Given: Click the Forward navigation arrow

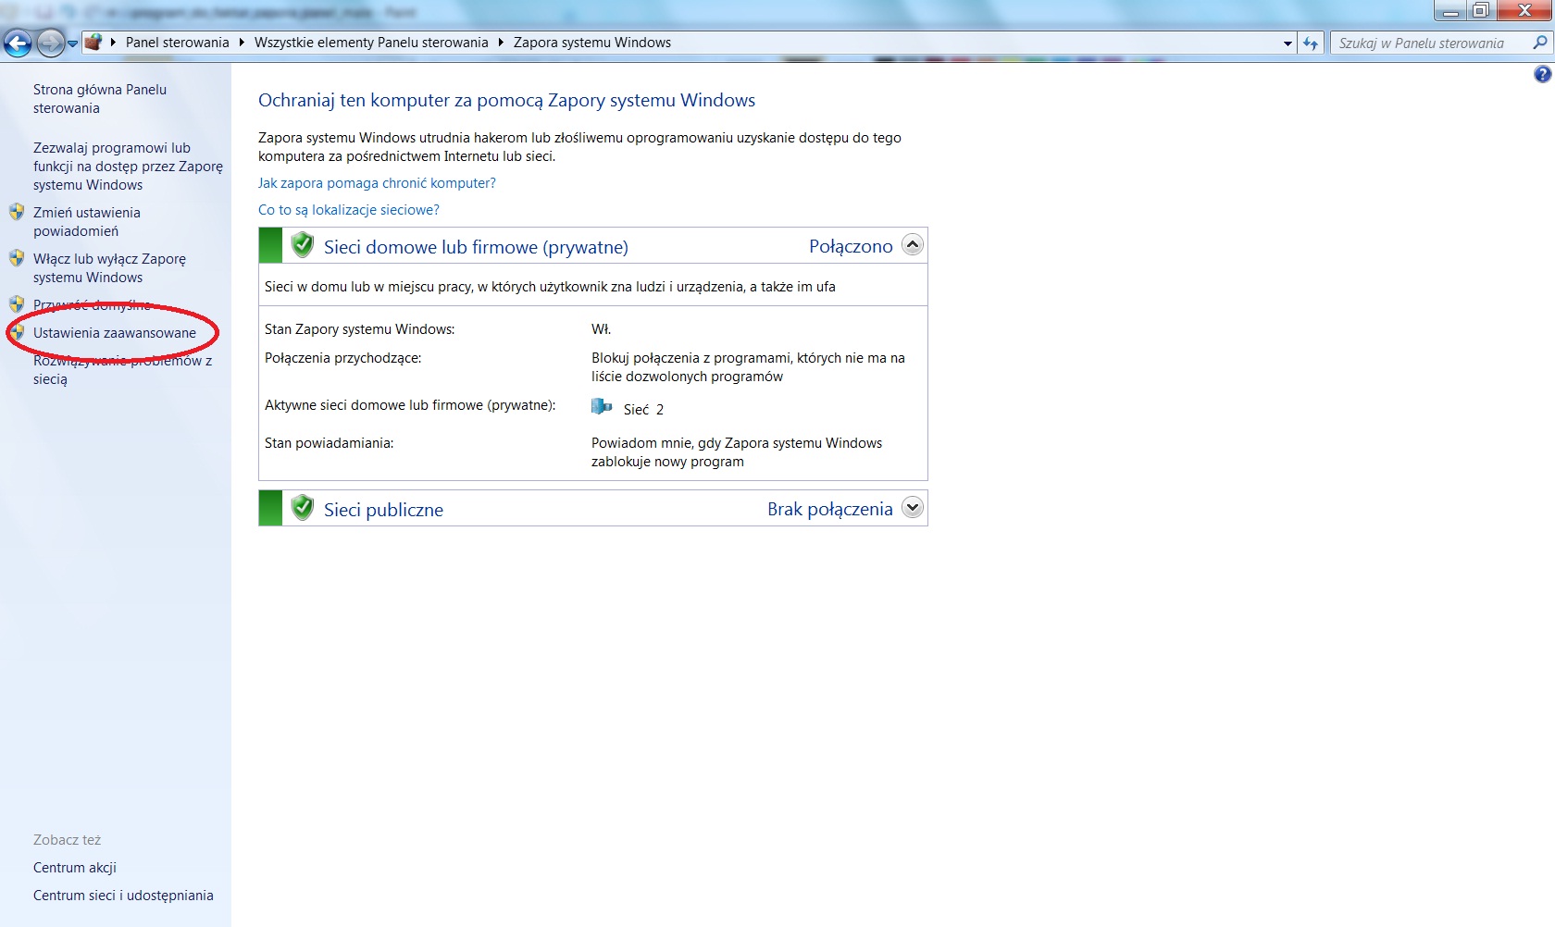Looking at the screenshot, I should 51,43.
